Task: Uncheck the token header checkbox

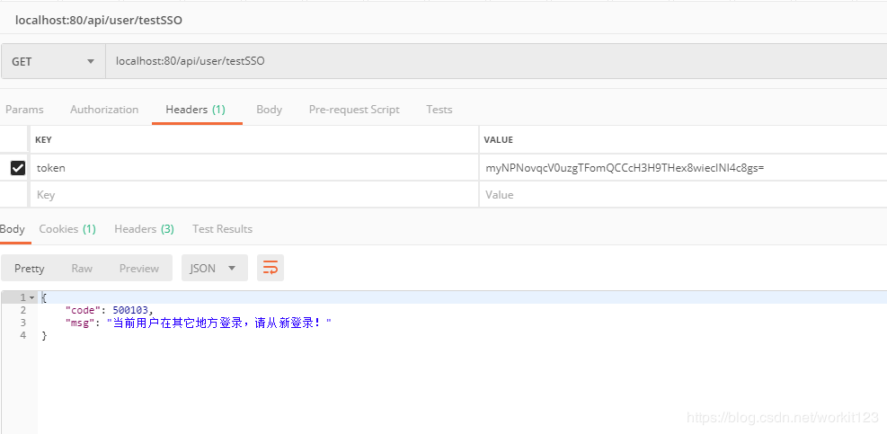Action: [17, 167]
